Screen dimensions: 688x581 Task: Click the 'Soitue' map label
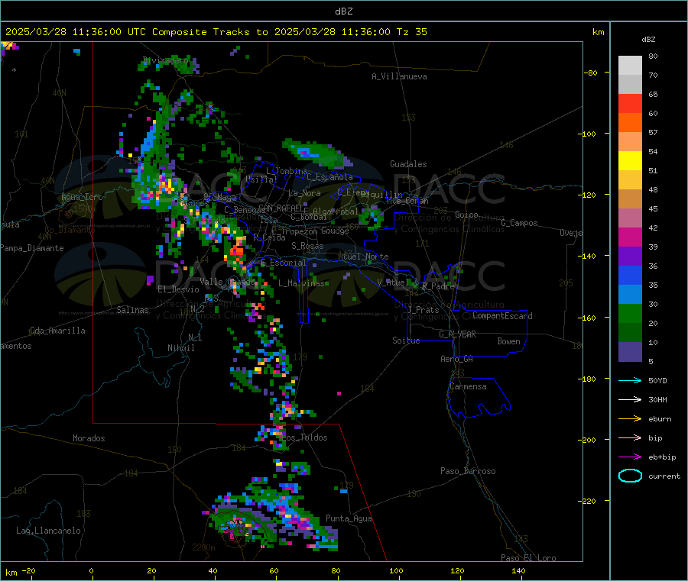(406, 341)
